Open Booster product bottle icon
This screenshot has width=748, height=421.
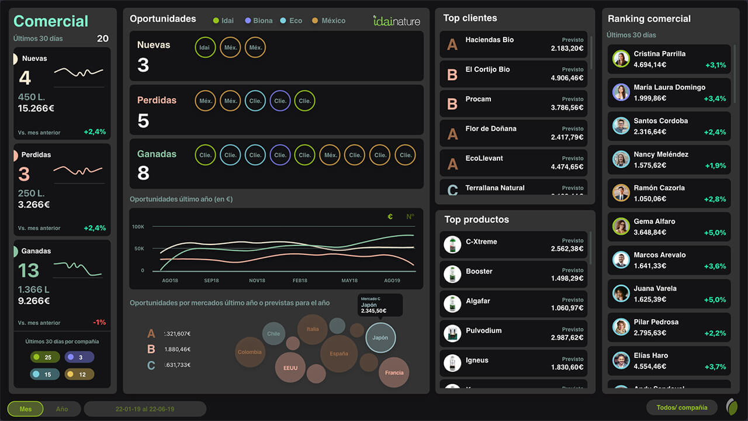(452, 274)
